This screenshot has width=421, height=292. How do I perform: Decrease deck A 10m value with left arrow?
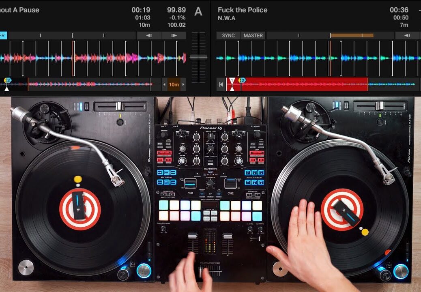164,84
